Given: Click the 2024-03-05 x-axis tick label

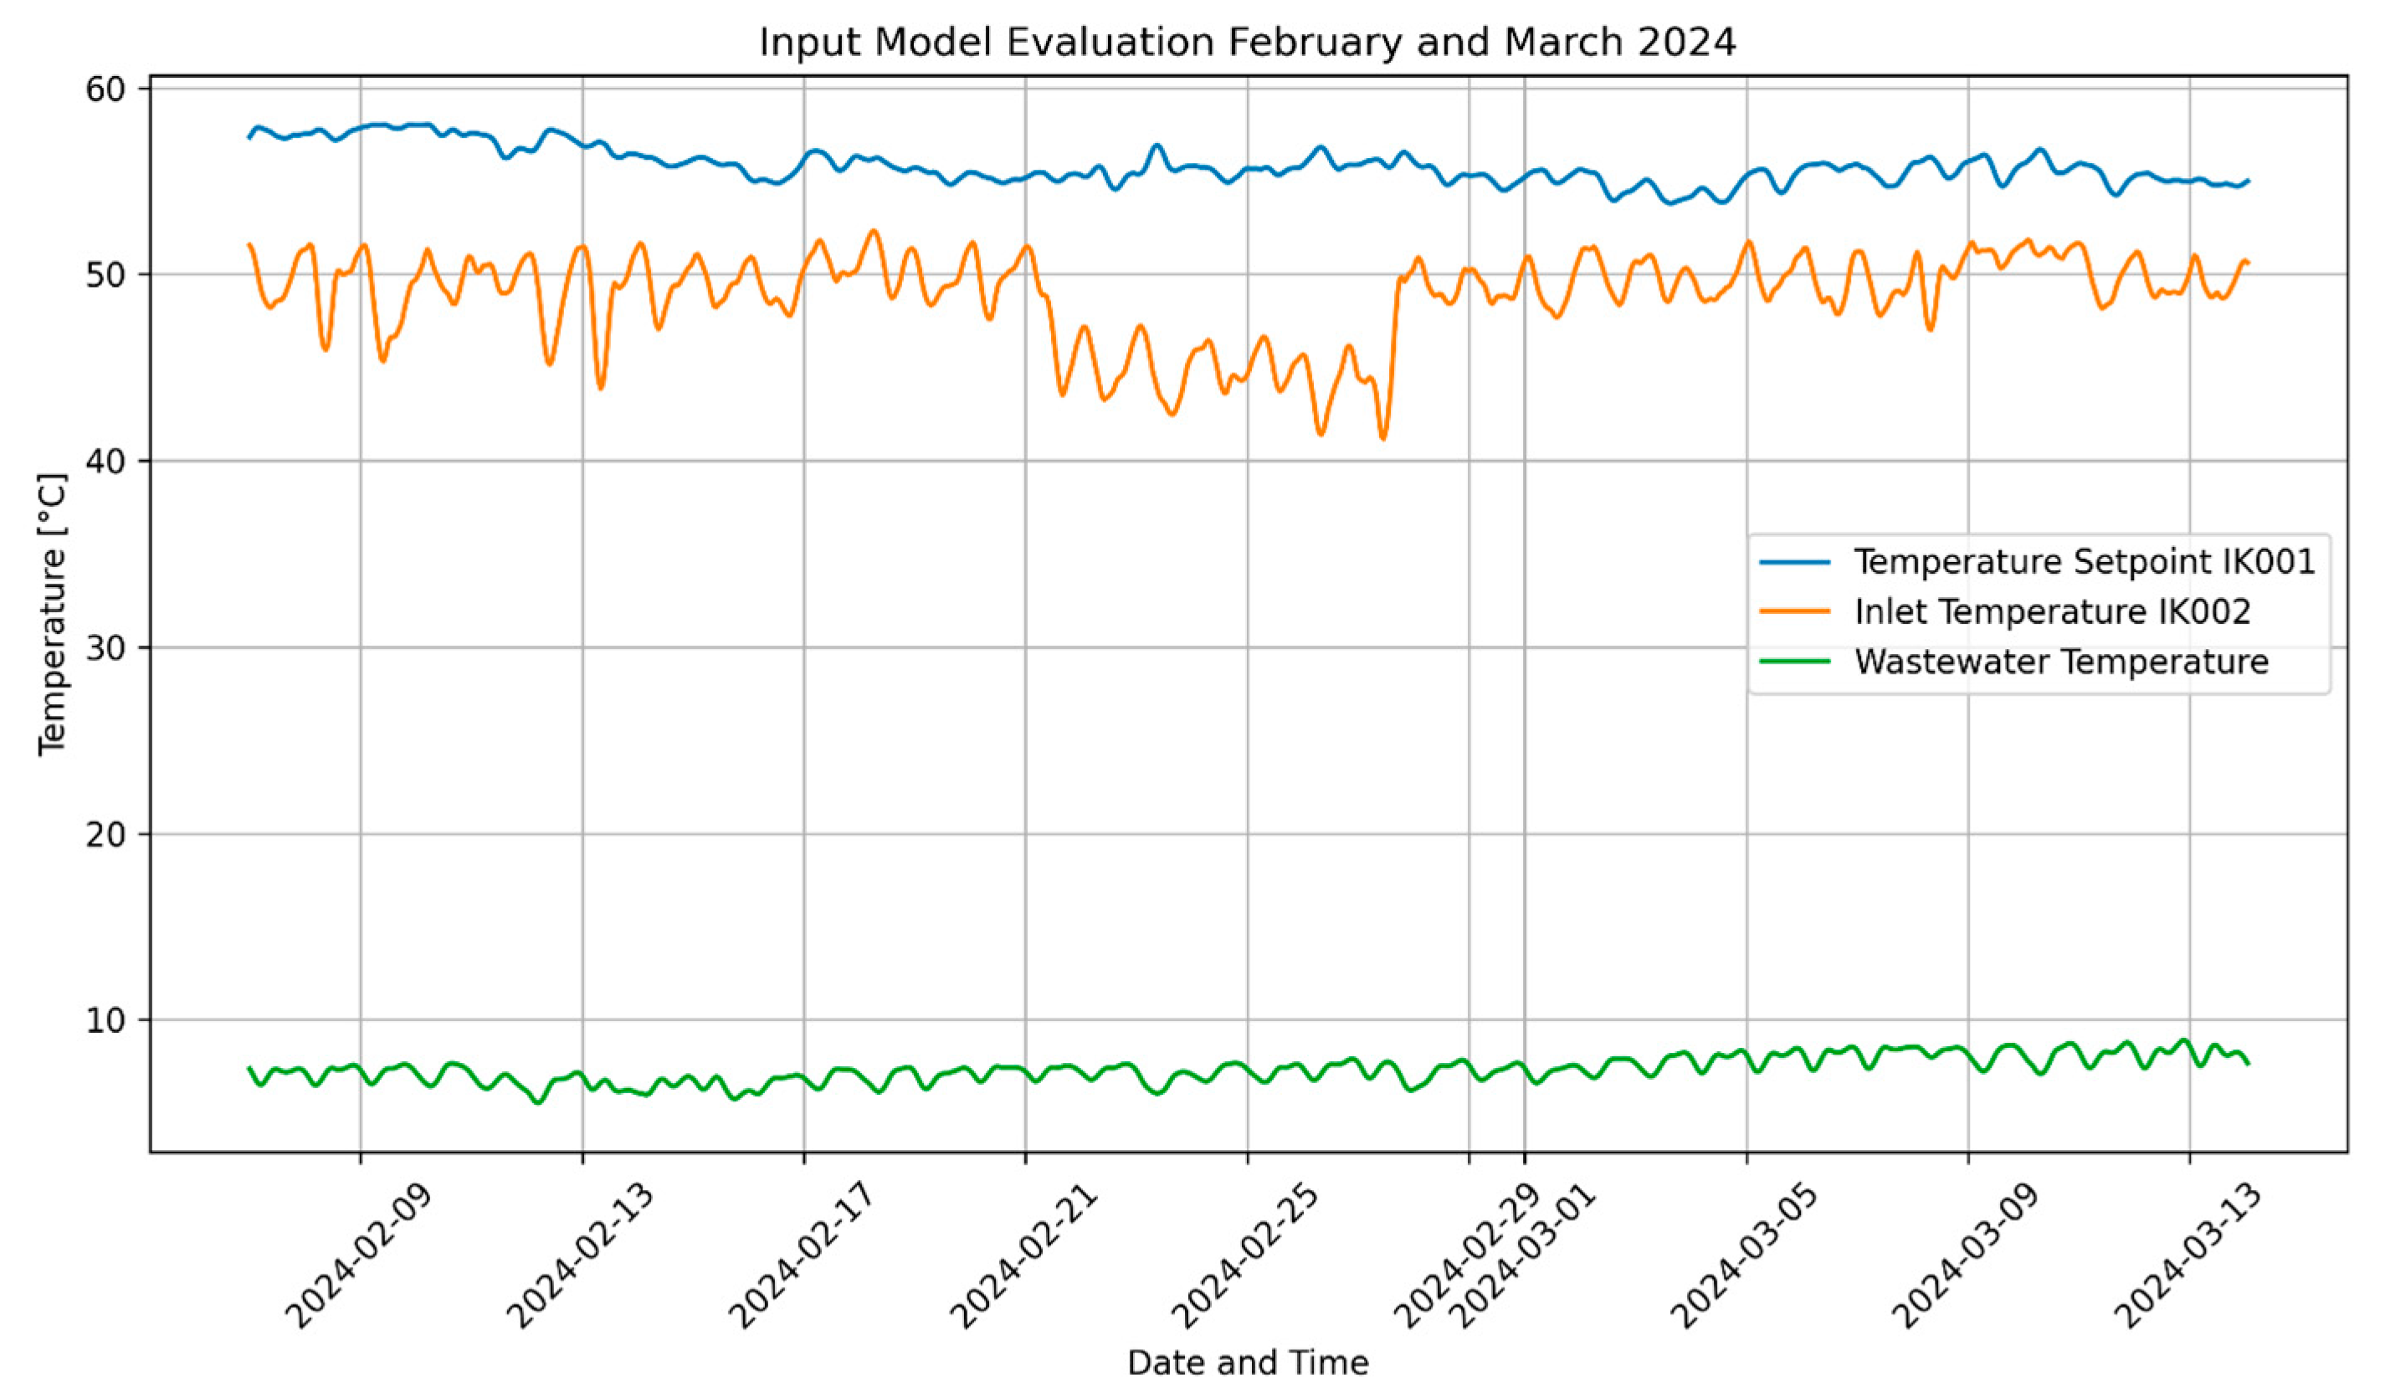Looking at the screenshot, I should pyautogui.click(x=1745, y=1255).
